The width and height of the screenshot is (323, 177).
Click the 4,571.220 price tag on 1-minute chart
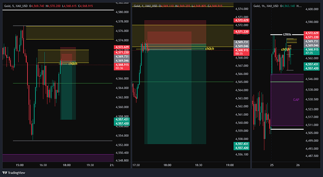coord(242,32)
